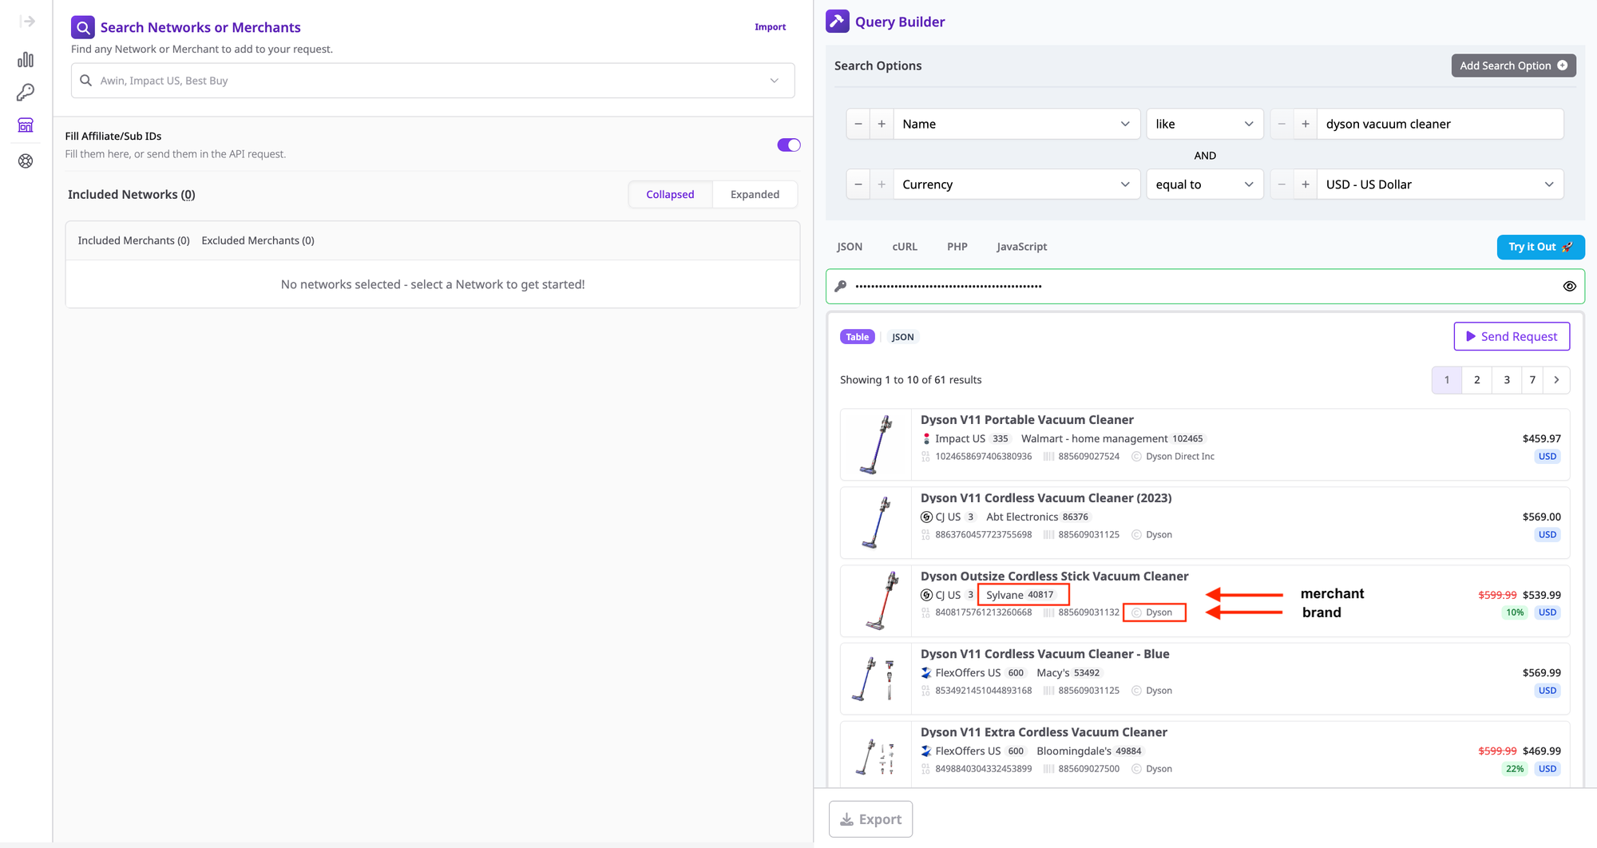Click the Sylvane 40817 merchant label
The image size is (1597, 848).
[1021, 595]
